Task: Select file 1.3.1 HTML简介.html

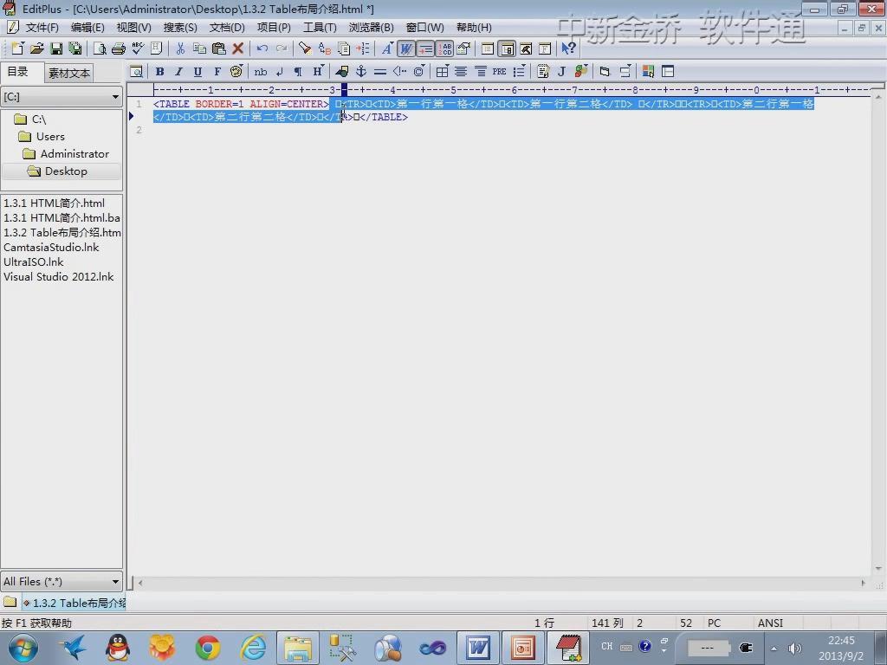Action: pos(55,203)
